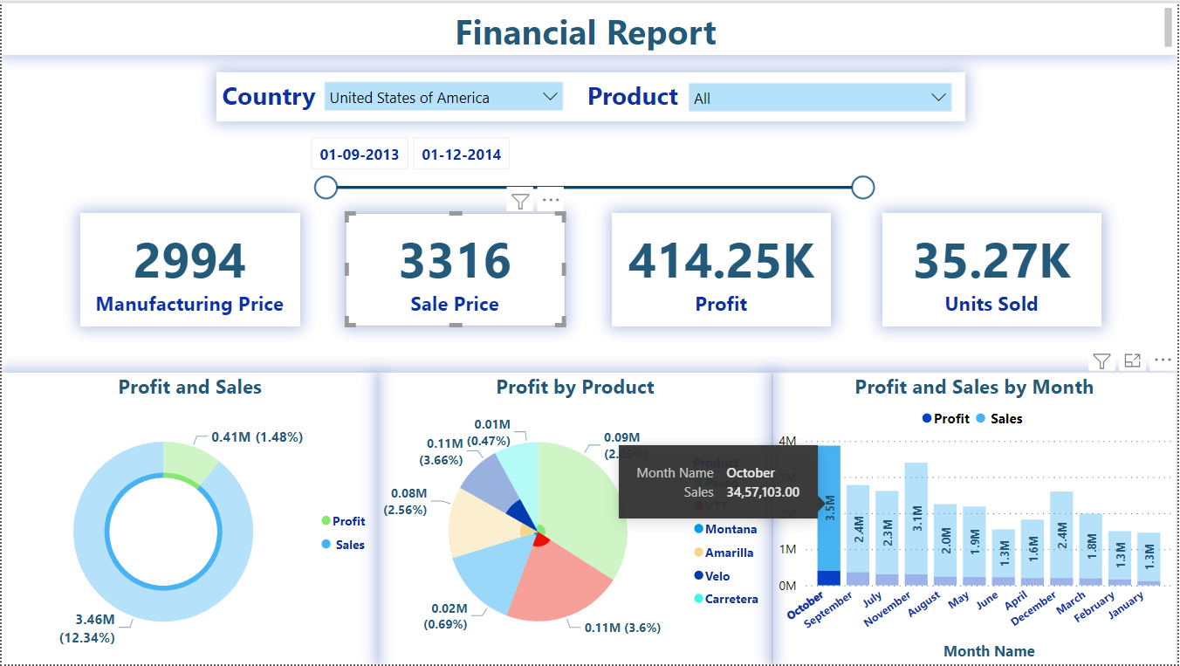1180x666 pixels.
Task: Select Amarilla in the pie chart legend
Action: click(x=729, y=552)
